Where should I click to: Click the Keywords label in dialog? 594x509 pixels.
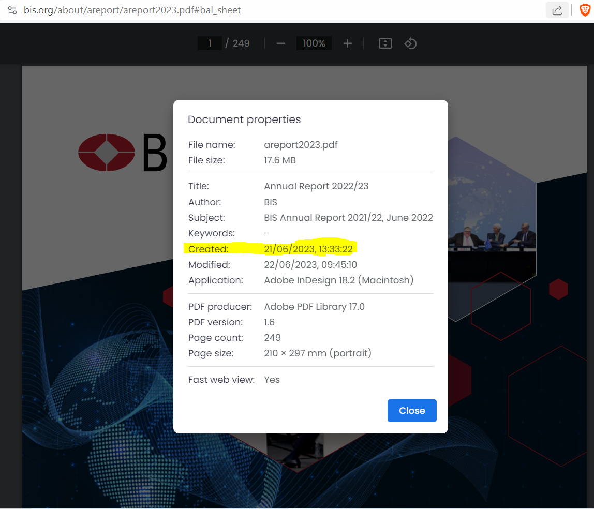point(212,233)
